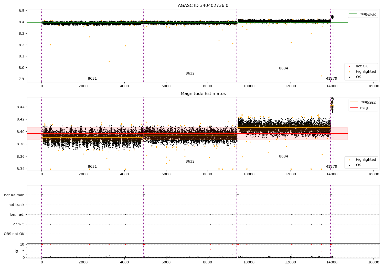Click the red 'not OK' legend marker
Viewport: 384px width, 268px height.
(x=349, y=66)
